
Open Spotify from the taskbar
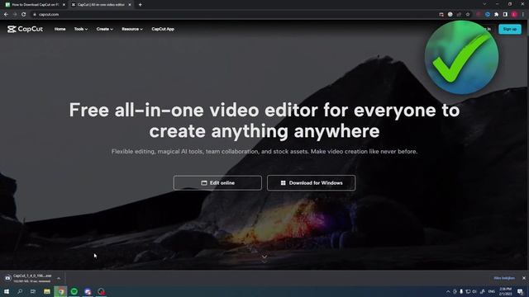(x=74, y=291)
